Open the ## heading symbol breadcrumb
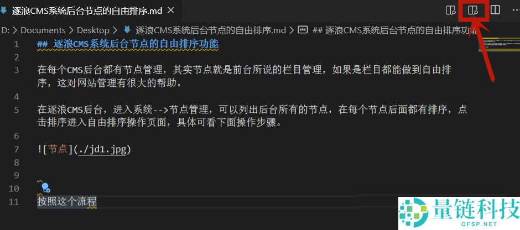This screenshot has width=520, height=230. (x=395, y=30)
